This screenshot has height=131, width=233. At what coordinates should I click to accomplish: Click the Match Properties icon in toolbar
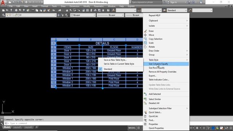(x=48, y=10)
